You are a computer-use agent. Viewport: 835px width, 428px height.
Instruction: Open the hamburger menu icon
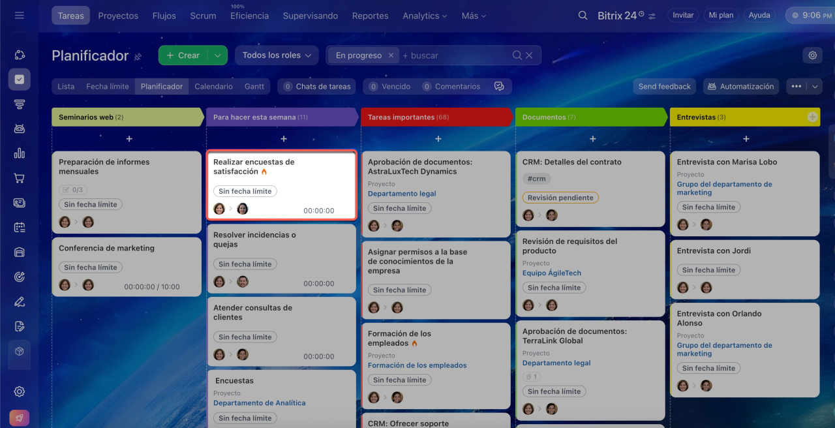19,15
